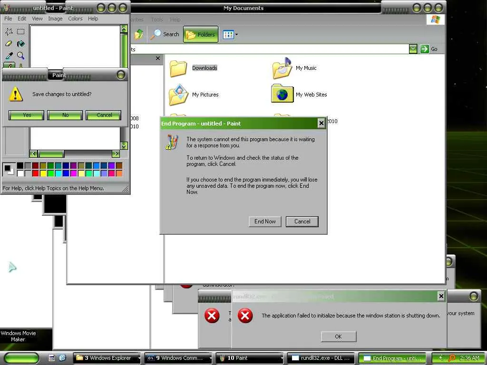Click Cancel in End Program dialog
The width and height of the screenshot is (487, 365).
point(302,221)
